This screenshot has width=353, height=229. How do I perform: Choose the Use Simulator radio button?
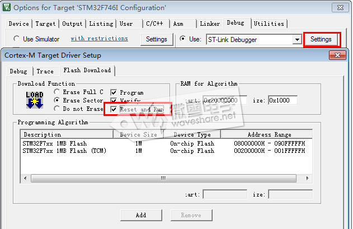coord(17,39)
